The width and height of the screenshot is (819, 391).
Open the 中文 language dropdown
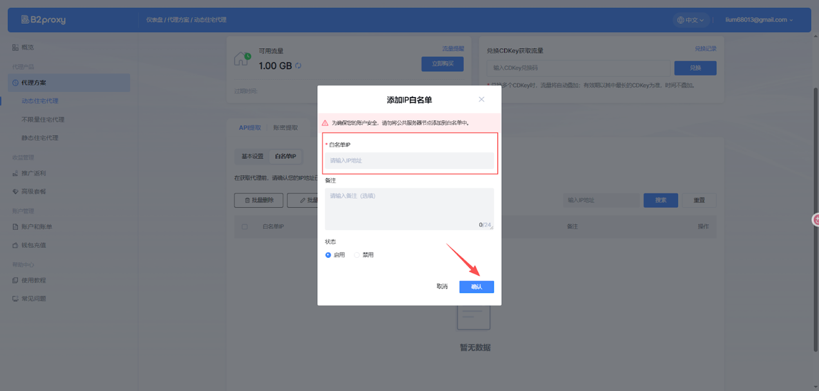tap(691, 20)
